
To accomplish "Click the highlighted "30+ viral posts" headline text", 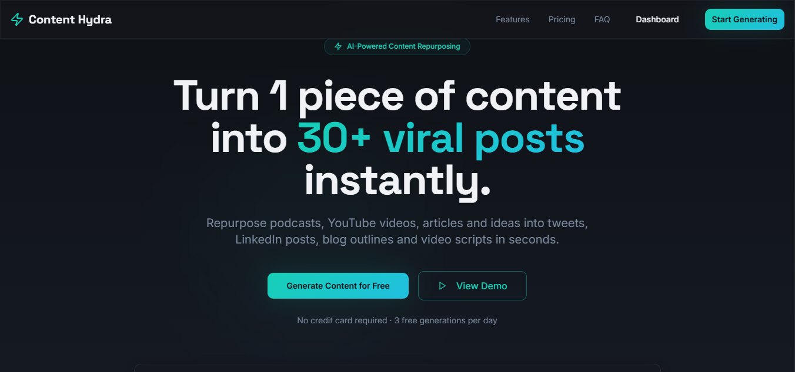I will point(441,138).
